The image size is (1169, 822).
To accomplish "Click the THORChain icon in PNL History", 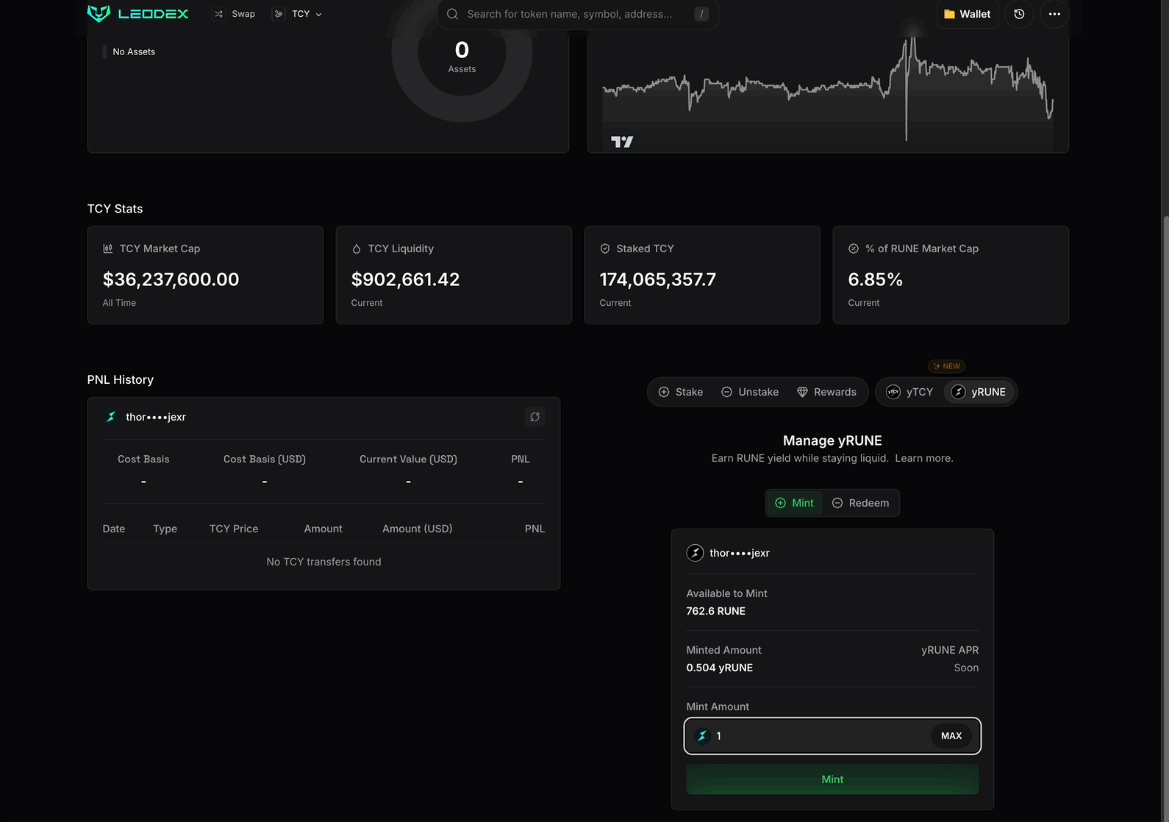I will pos(111,417).
